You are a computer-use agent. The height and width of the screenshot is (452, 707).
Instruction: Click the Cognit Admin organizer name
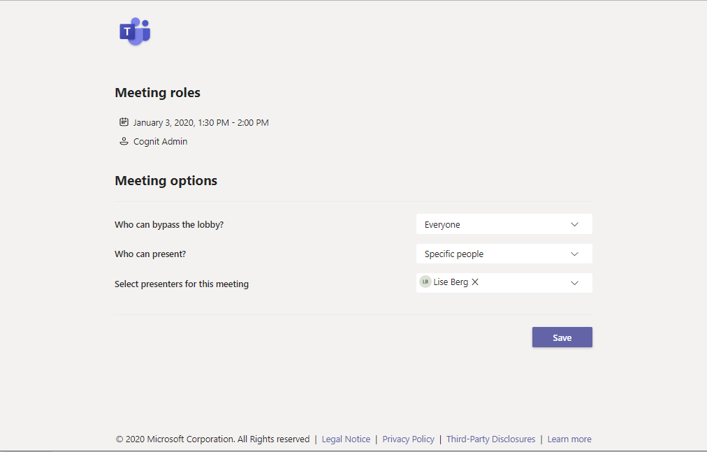tap(160, 142)
